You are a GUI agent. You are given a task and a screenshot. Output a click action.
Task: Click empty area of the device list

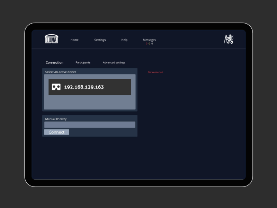pyautogui.click(x=90, y=103)
